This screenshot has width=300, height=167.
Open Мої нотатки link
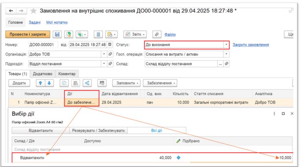point(57,22)
